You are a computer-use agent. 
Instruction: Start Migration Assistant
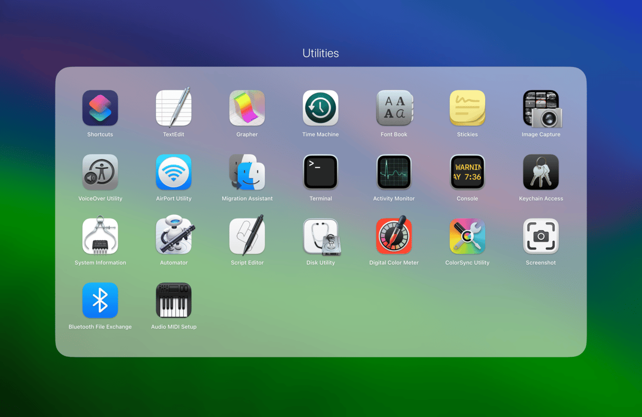247,172
